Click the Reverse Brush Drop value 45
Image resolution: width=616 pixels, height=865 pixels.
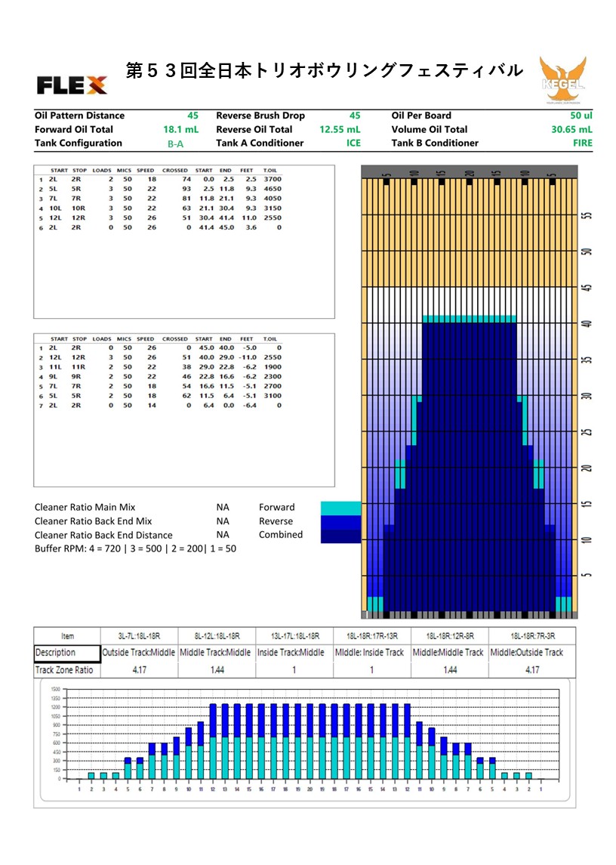pyautogui.click(x=355, y=116)
